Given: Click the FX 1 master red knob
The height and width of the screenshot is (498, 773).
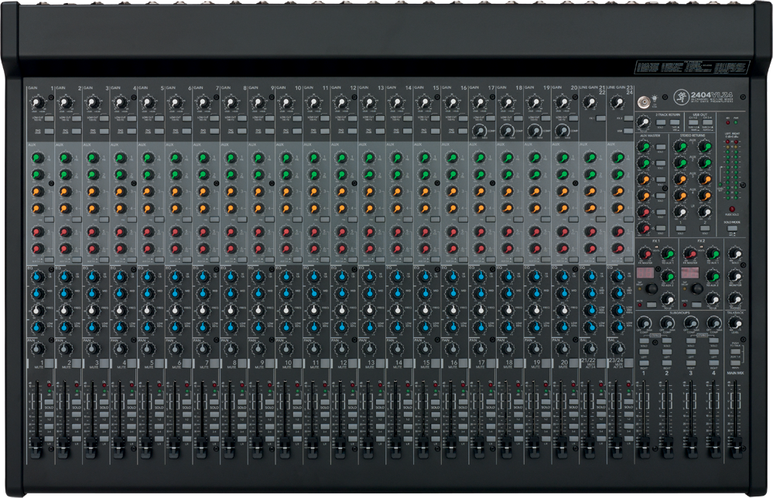Looking at the screenshot, I should [645, 254].
